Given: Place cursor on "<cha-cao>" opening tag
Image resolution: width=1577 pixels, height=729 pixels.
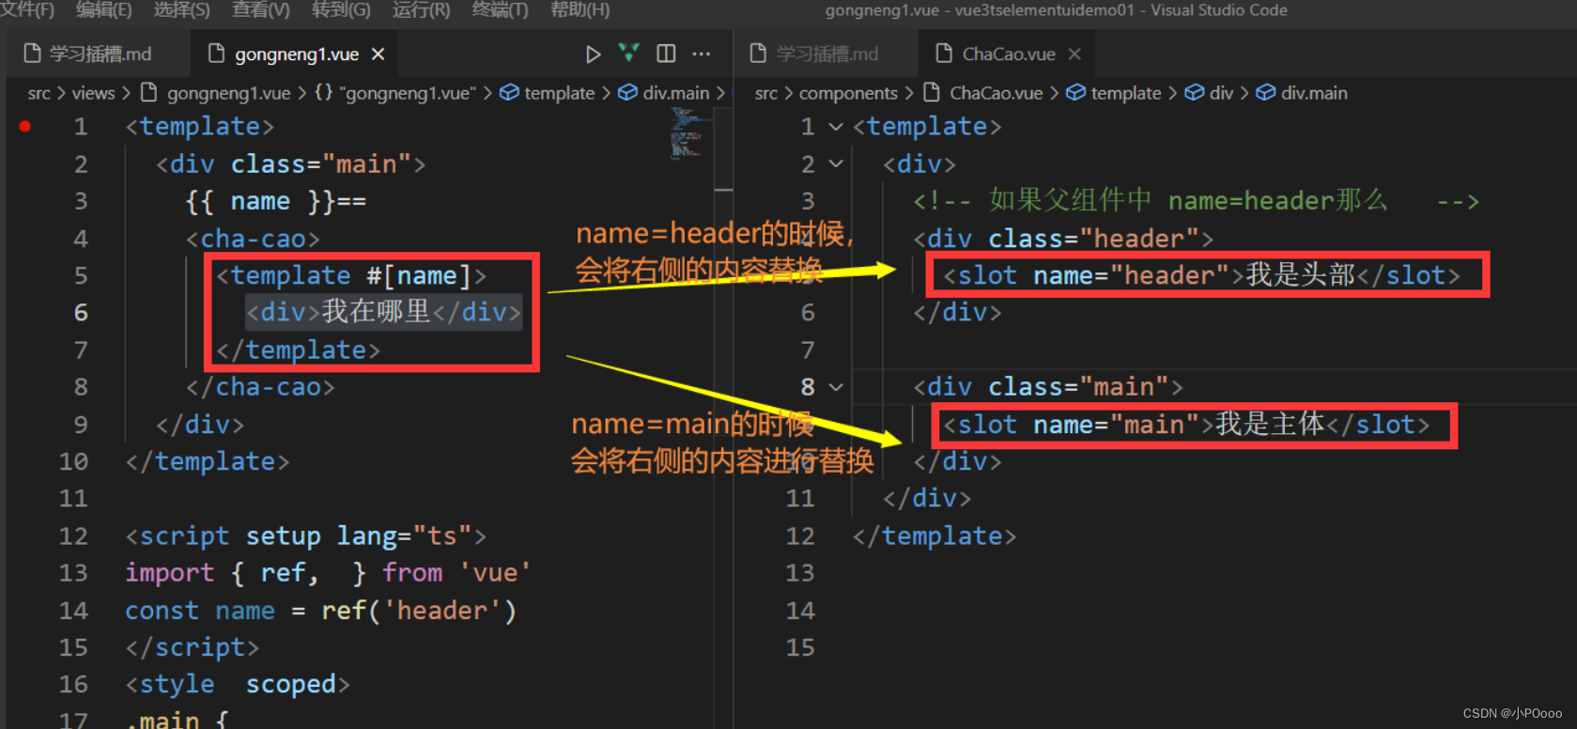Looking at the screenshot, I should click(253, 239).
